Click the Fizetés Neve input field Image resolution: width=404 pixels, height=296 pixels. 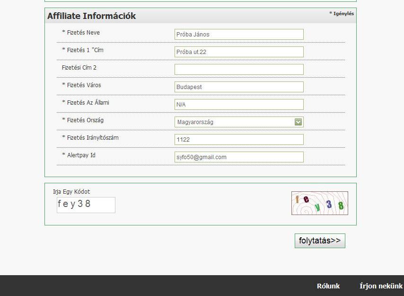tap(239, 34)
